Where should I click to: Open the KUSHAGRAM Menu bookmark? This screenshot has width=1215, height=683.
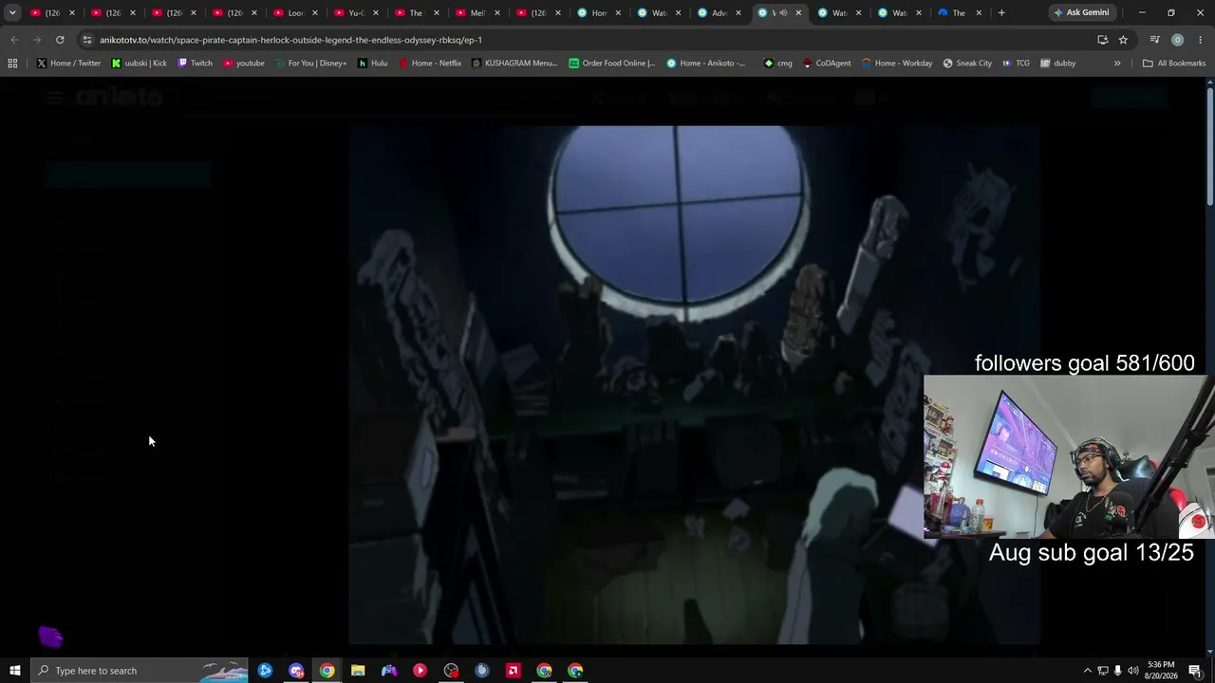514,64
